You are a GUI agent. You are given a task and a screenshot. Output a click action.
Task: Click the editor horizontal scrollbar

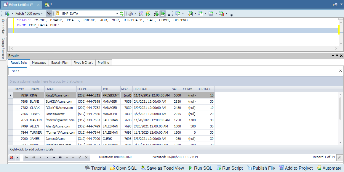pyautogui.click(x=174, y=49)
